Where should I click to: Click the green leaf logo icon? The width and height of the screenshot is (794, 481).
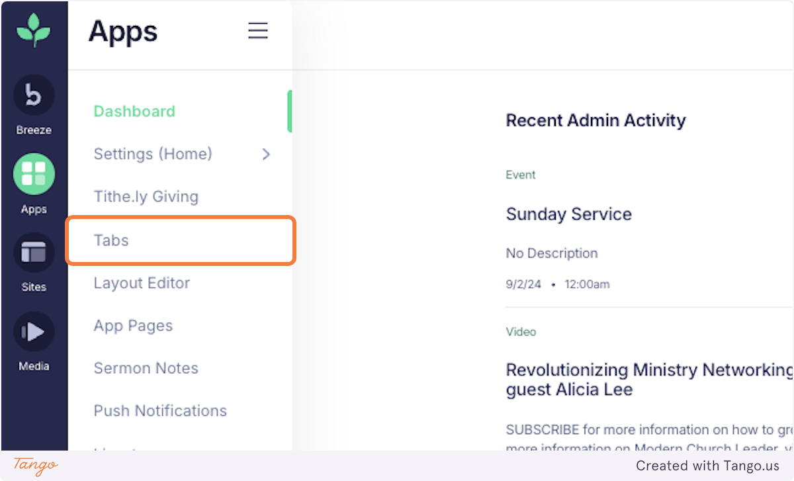[x=34, y=30]
